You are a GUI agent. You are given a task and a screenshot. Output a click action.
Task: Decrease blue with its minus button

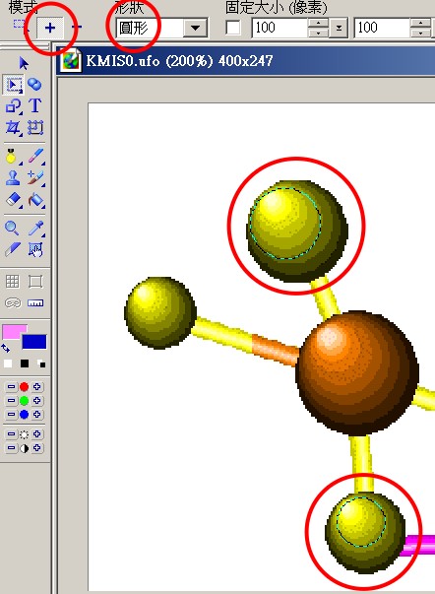(x=12, y=415)
